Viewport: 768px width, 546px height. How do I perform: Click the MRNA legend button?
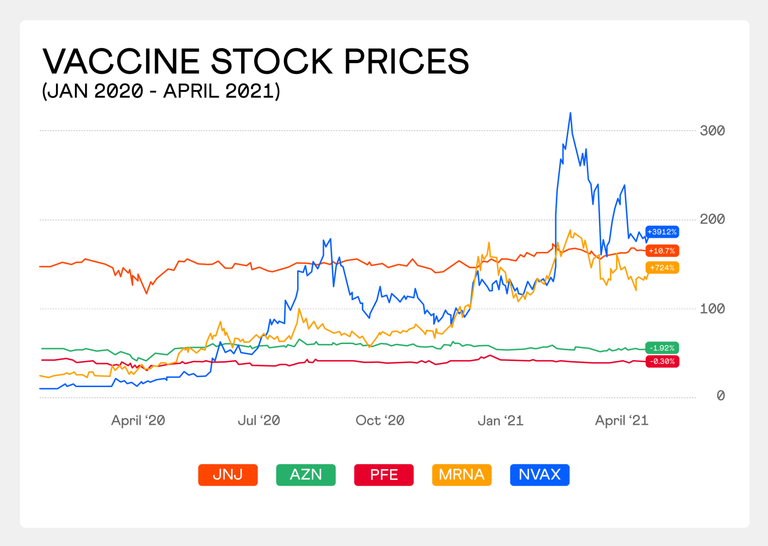(462, 475)
